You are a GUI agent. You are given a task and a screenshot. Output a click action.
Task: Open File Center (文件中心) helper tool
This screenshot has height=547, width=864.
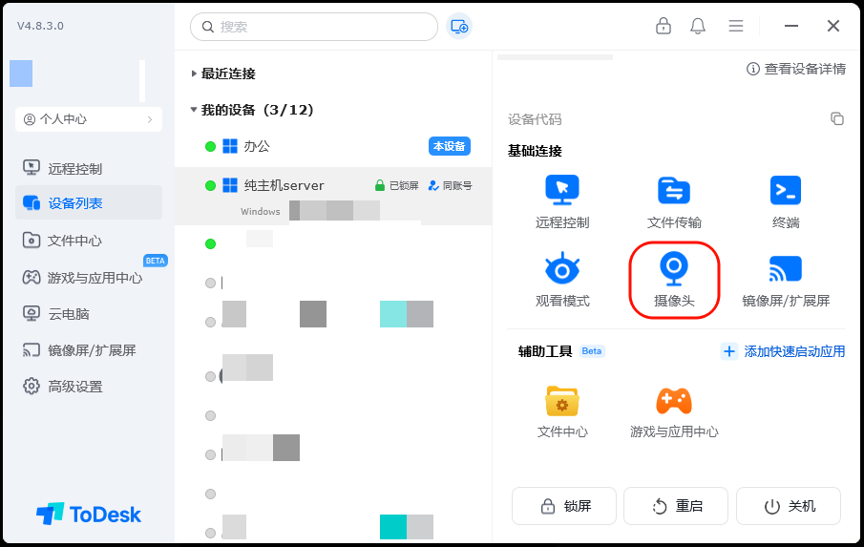click(562, 401)
